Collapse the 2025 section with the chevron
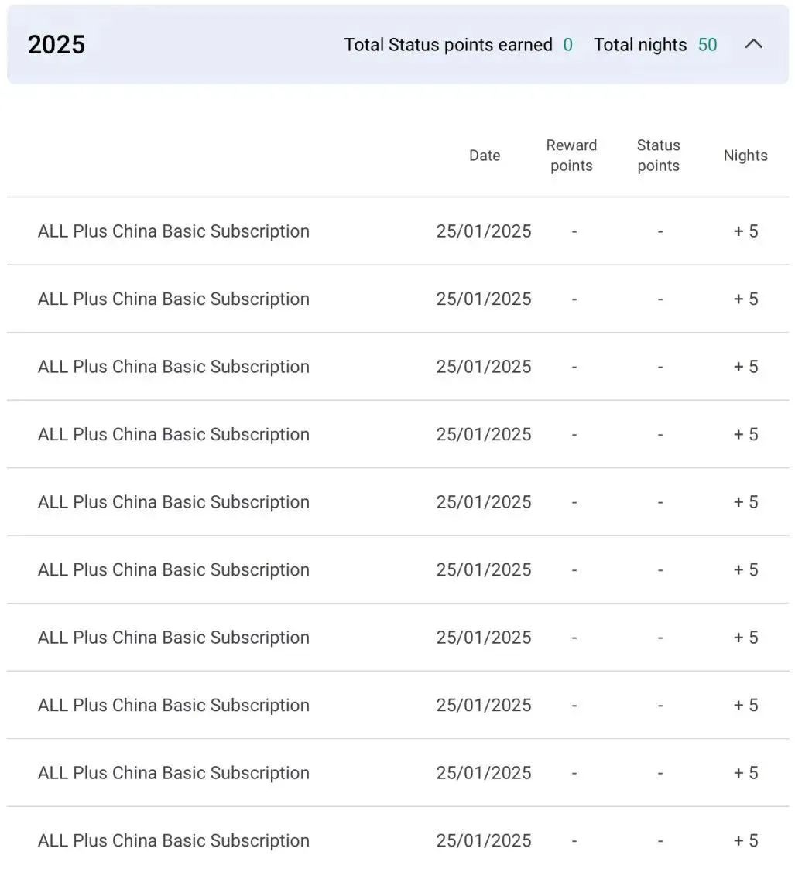795x879 pixels. pyautogui.click(x=753, y=45)
